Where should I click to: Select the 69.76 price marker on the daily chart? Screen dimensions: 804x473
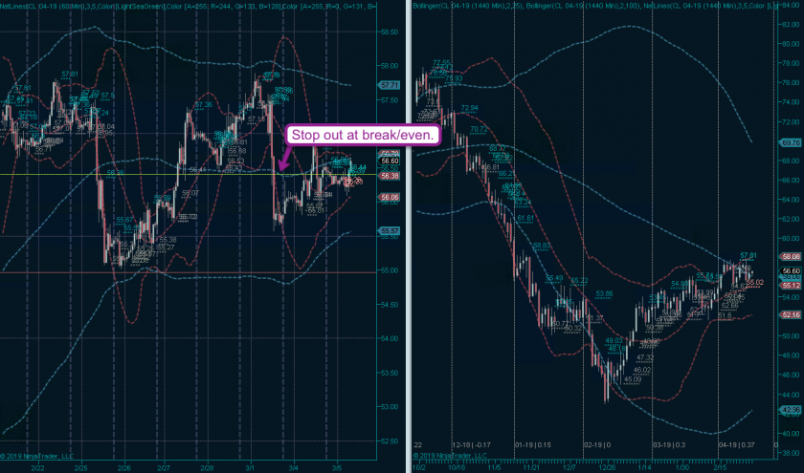(x=791, y=142)
